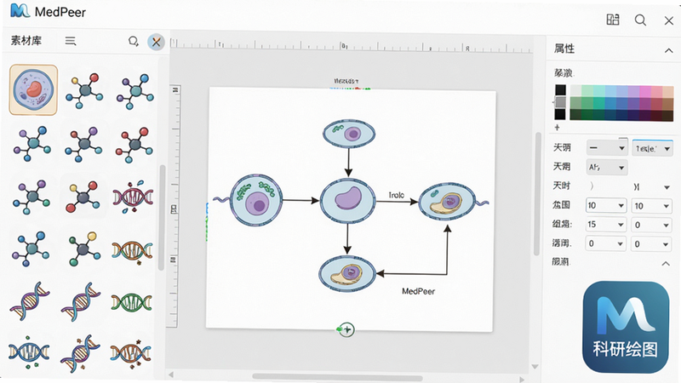
Task: Pick the molecule with one red and one purple atom
Action: 84,144
